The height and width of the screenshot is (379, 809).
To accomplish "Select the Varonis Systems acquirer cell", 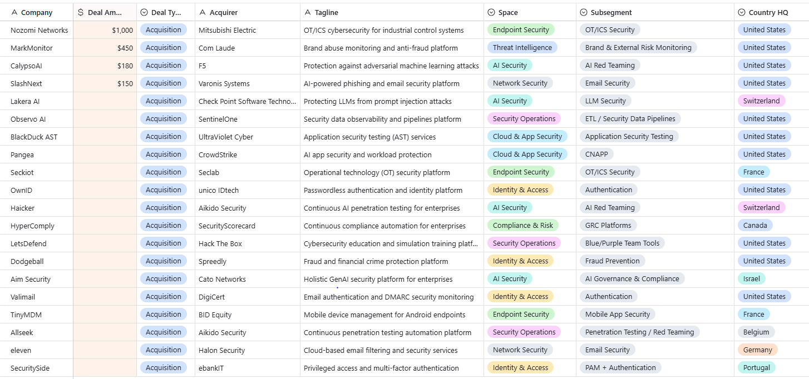I will tap(248, 83).
